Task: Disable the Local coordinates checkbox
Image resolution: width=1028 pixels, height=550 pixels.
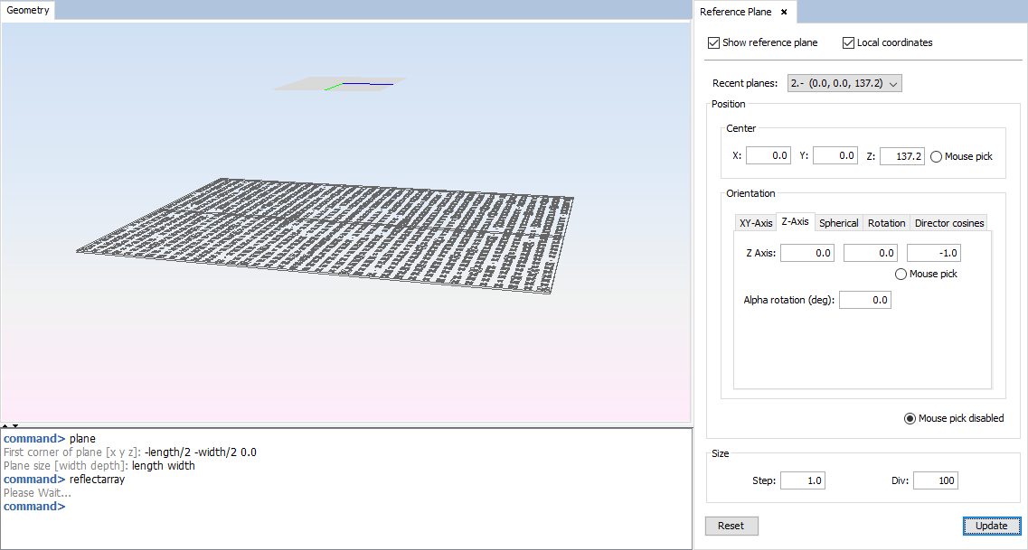Action: pos(848,42)
